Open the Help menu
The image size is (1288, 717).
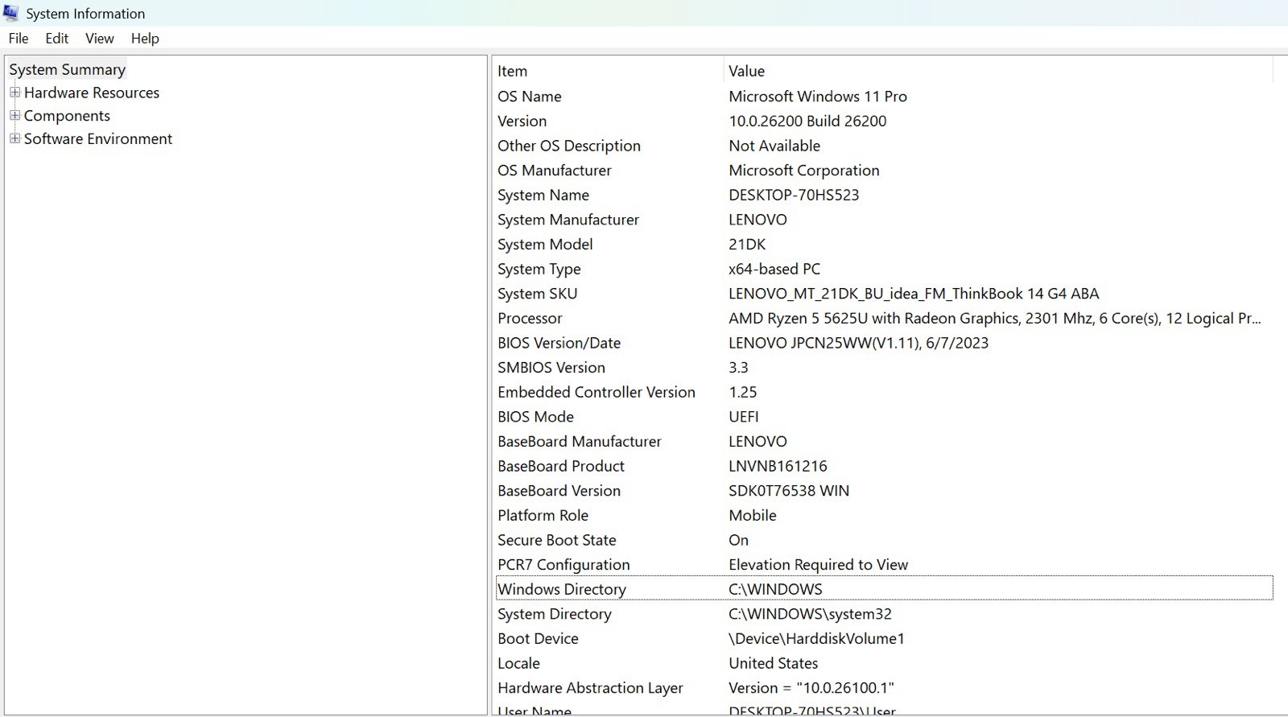click(145, 38)
